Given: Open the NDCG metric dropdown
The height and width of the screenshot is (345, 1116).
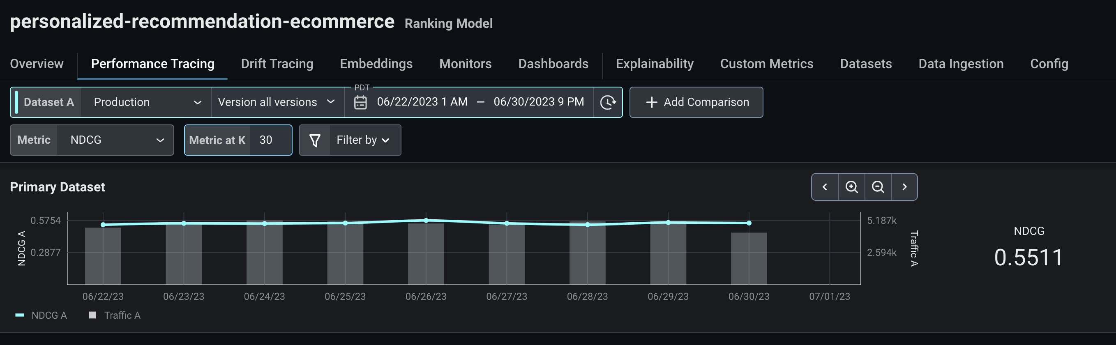Looking at the screenshot, I should (115, 140).
